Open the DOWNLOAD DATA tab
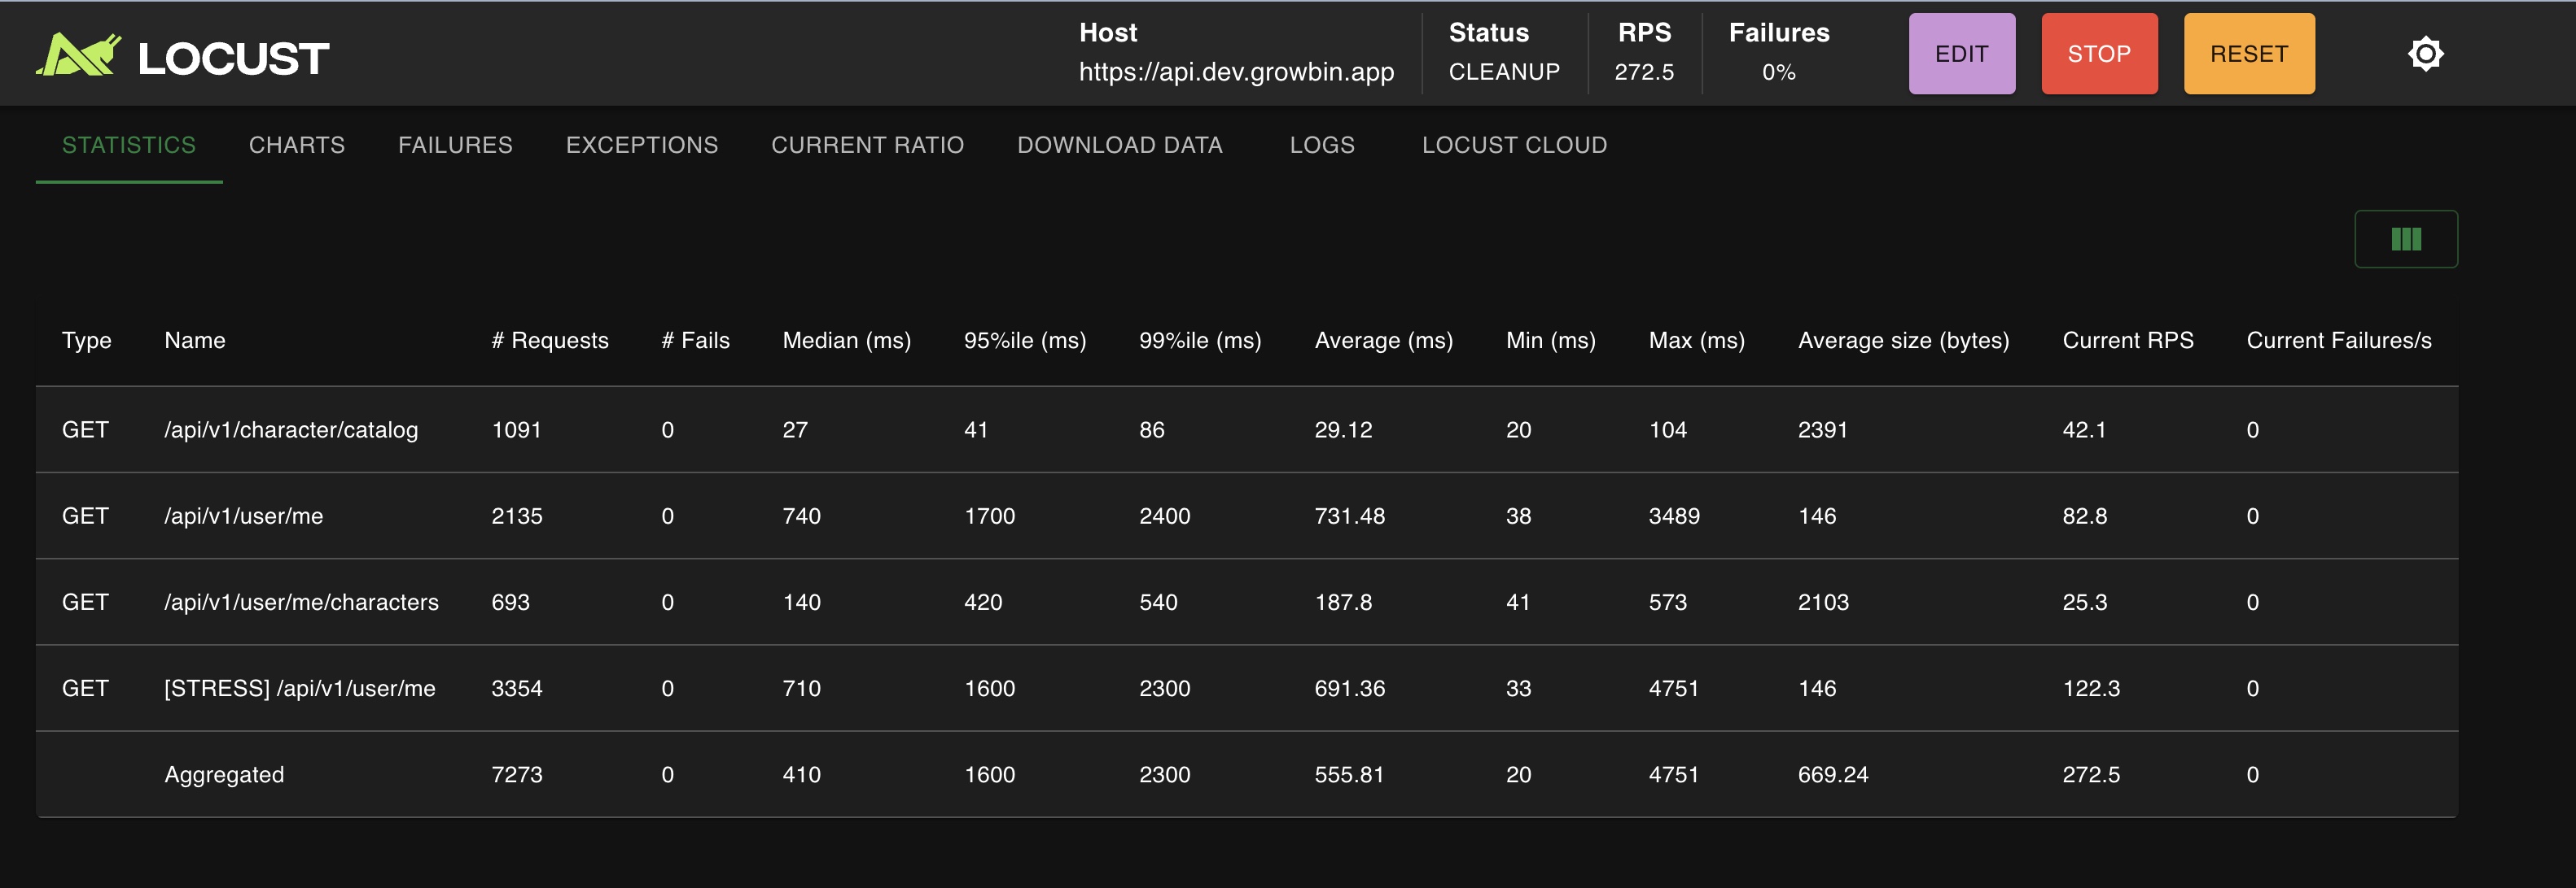The image size is (2576, 888). pos(1119,145)
